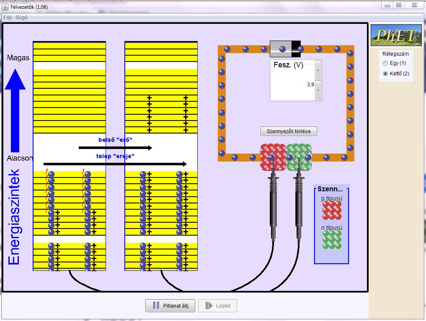This screenshot has height=321, width=426.
Task: Click the green dopant placed on the circuit
Action: [x=299, y=157]
